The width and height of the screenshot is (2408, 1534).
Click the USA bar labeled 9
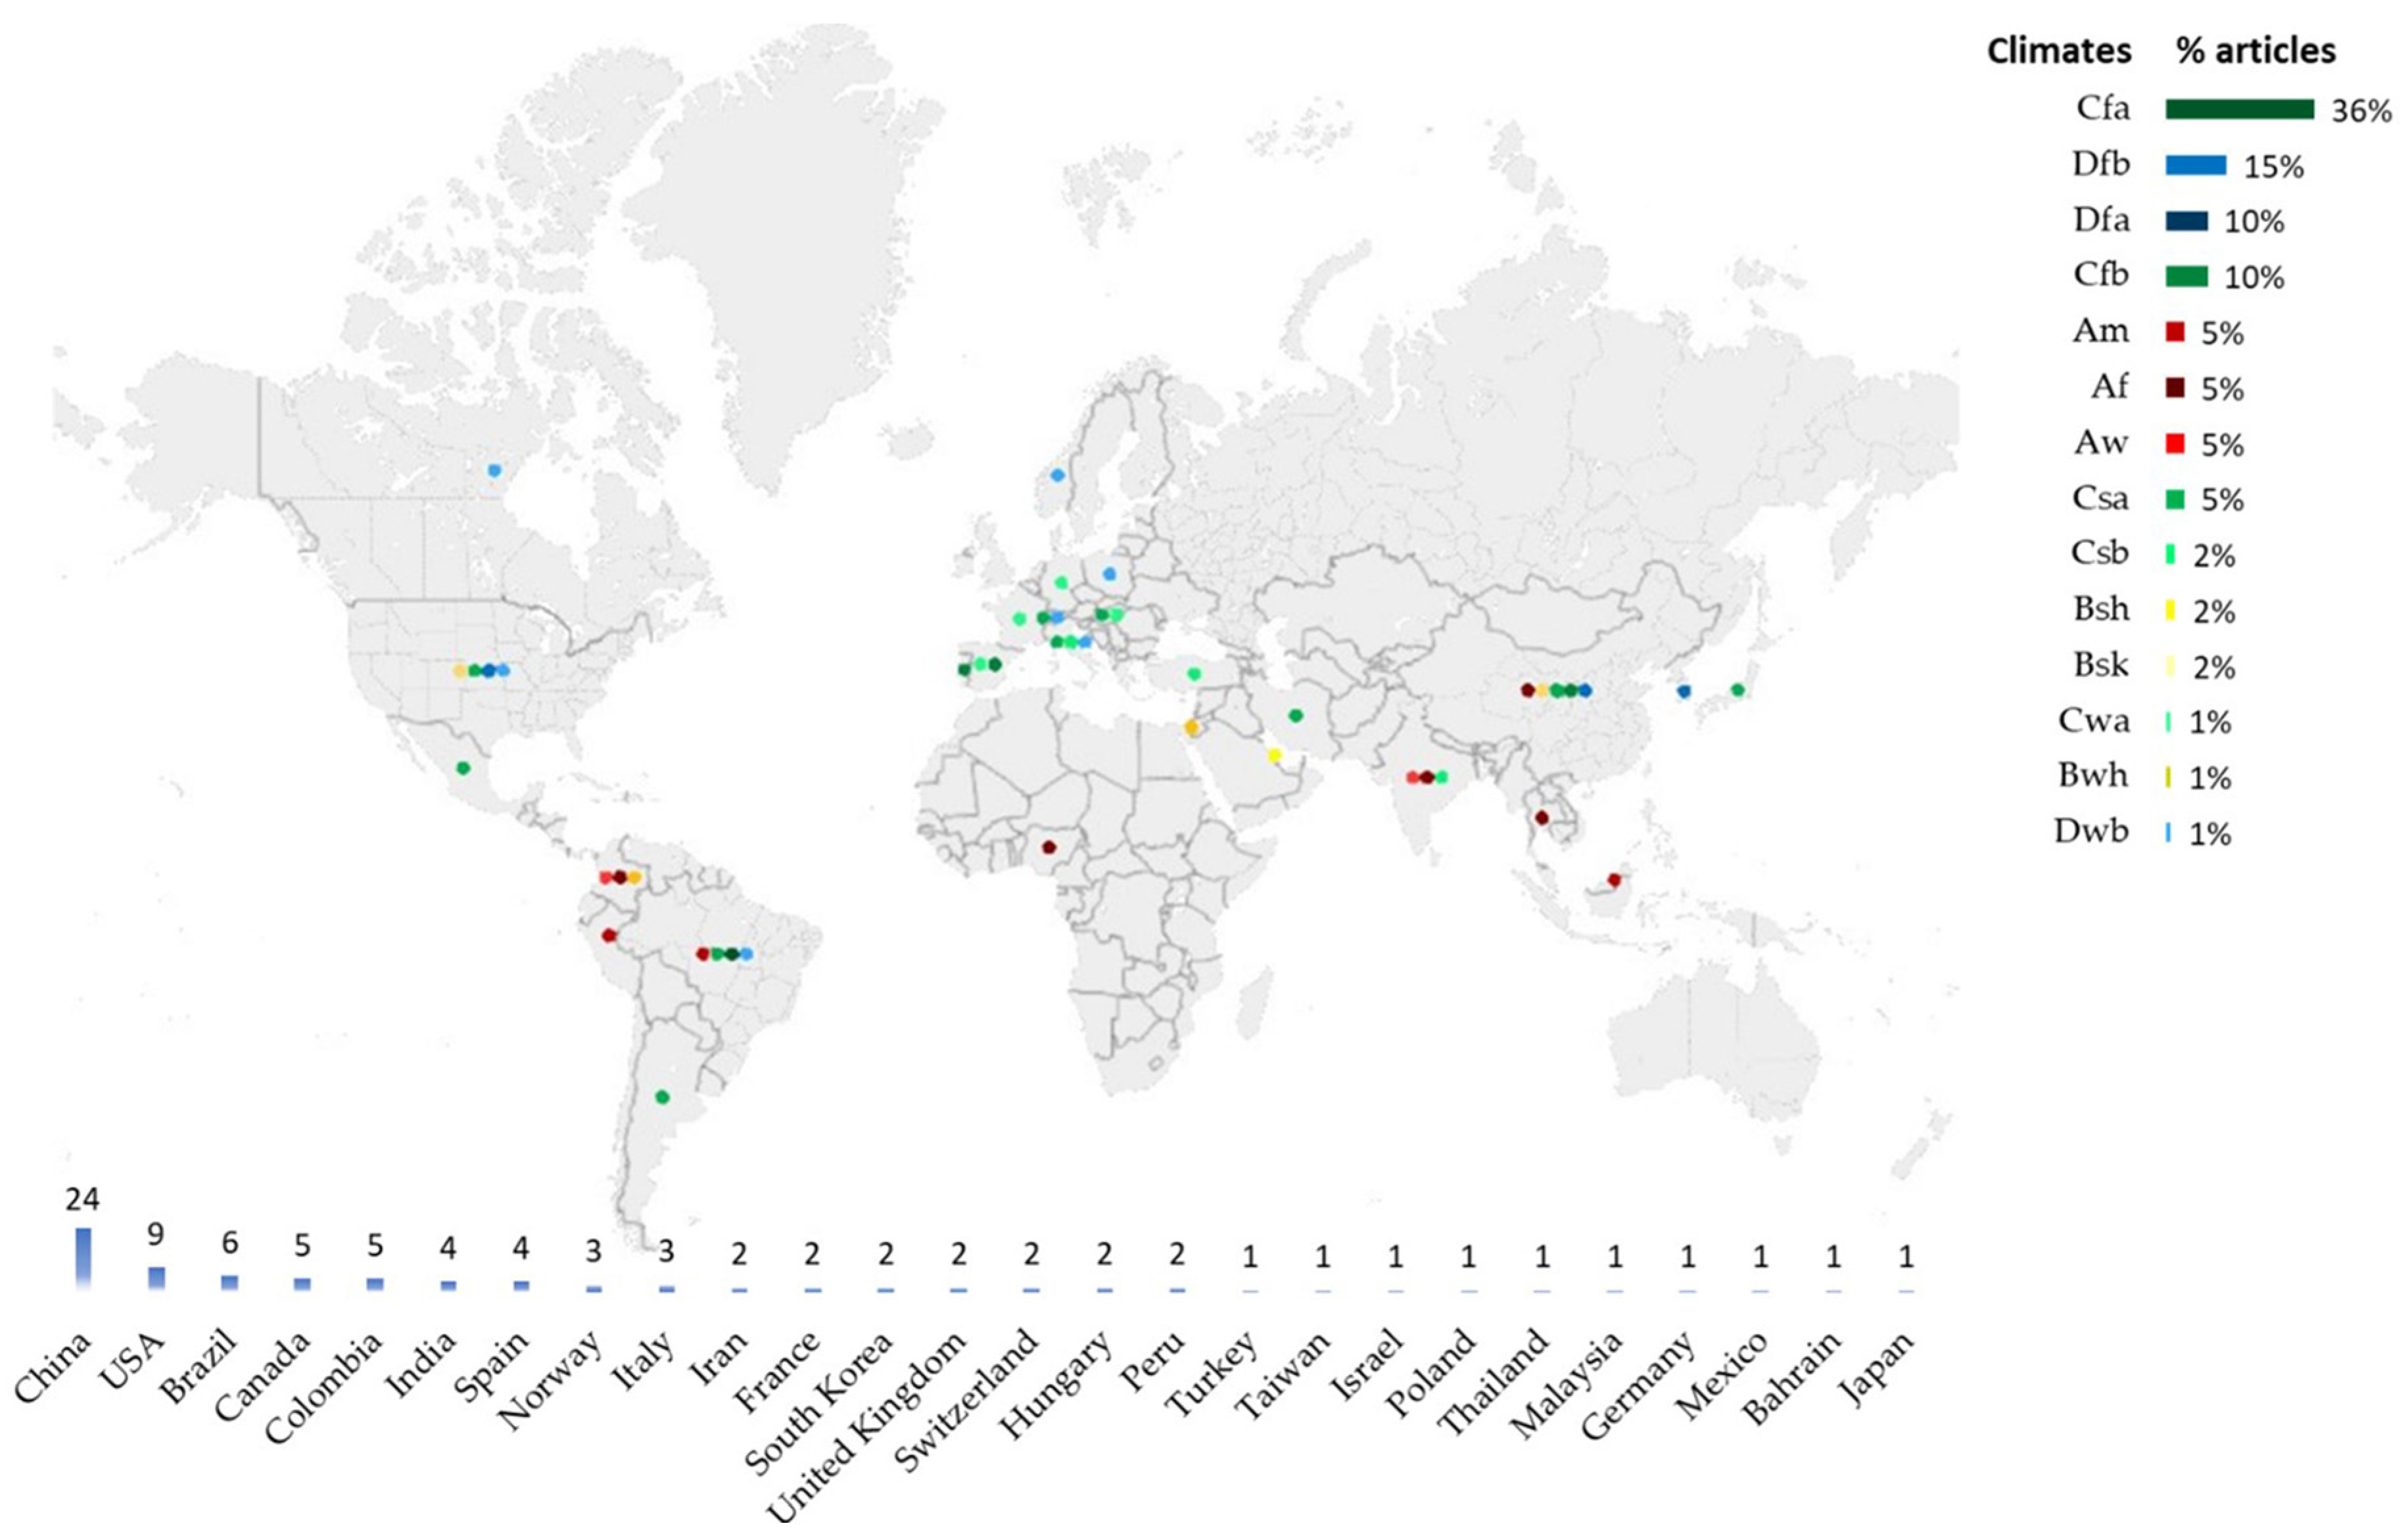pos(156,1278)
